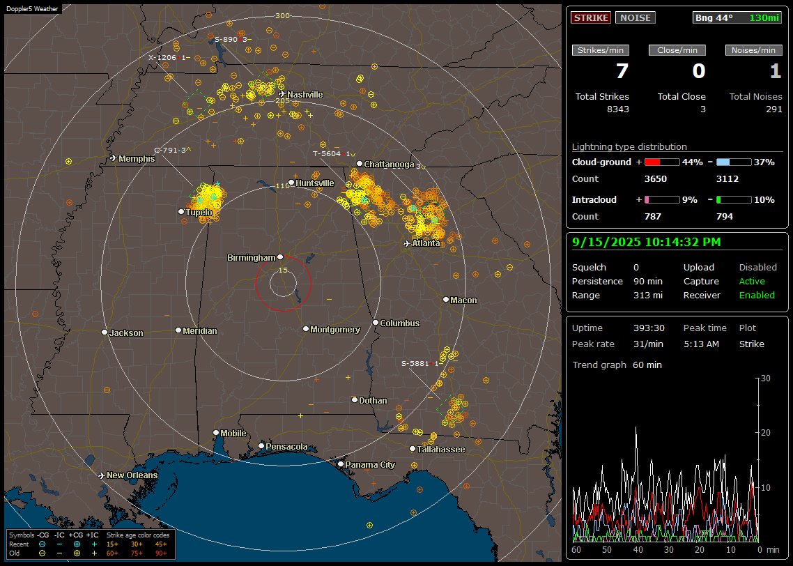Screen dimensions: 793x566
Task: Click the Memphis airport plane marker
Action: click(114, 158)
